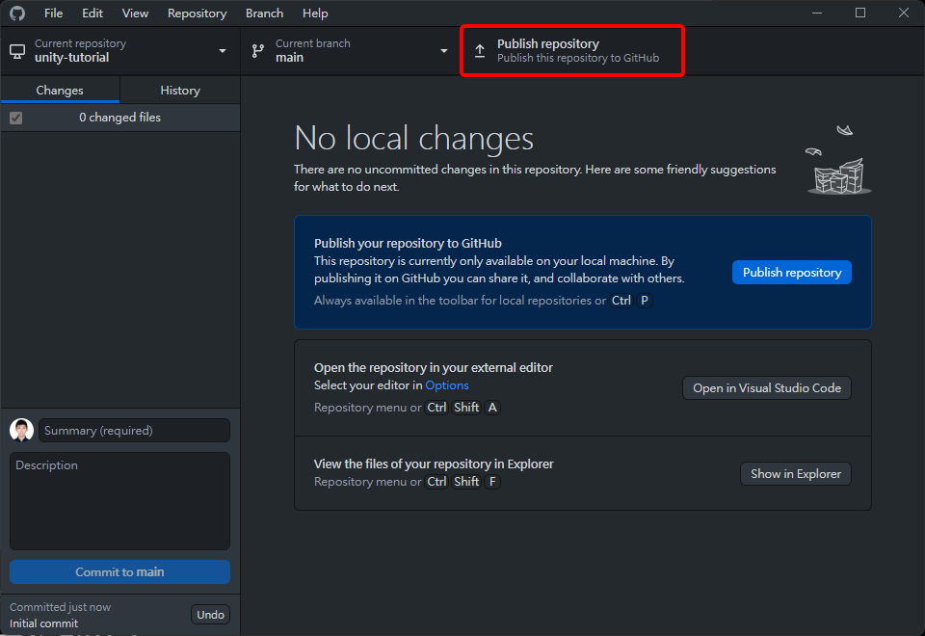Open the View menu
This screenshot has height=636, width=925.
pyautogui.click(x=135, y=13)
